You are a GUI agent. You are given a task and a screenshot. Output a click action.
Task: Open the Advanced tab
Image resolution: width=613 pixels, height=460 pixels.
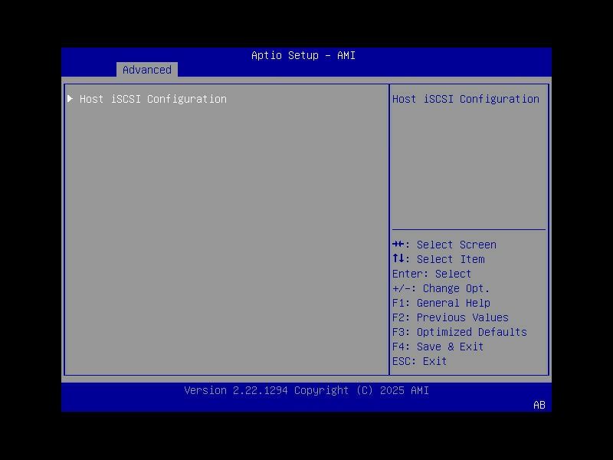coord(146,70)
